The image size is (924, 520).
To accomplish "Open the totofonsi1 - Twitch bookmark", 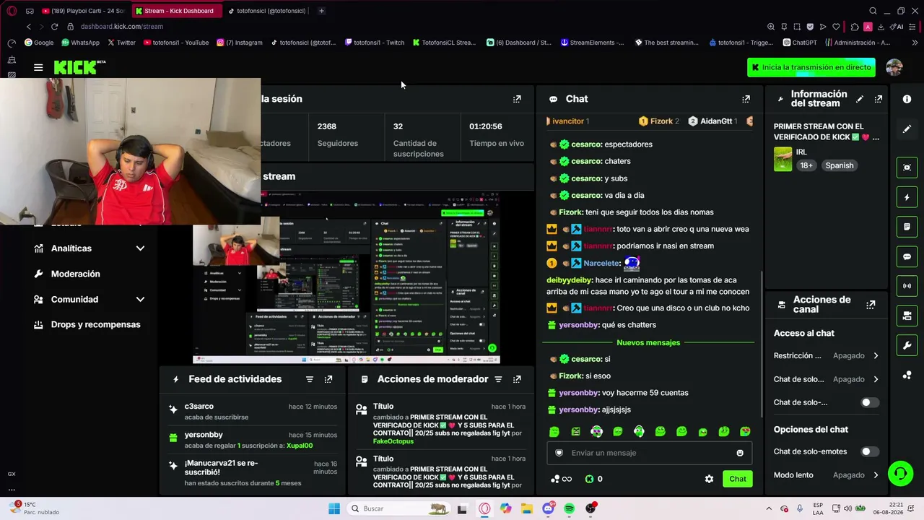I will point(374,43).
